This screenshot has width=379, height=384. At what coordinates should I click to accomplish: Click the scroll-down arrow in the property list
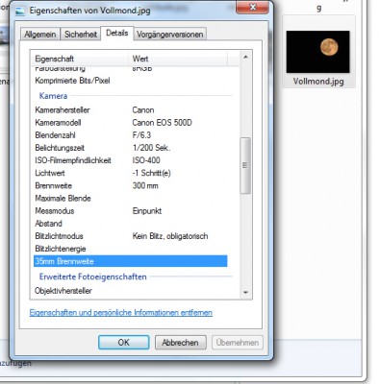pyautogui.click(x=245, y=292)
